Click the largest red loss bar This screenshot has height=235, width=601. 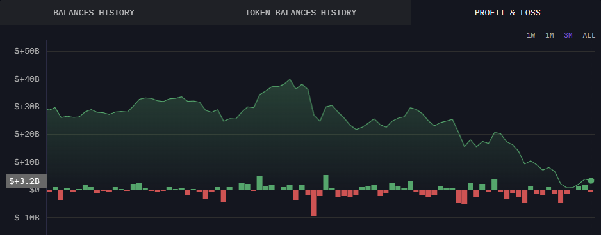pos(313,203)
